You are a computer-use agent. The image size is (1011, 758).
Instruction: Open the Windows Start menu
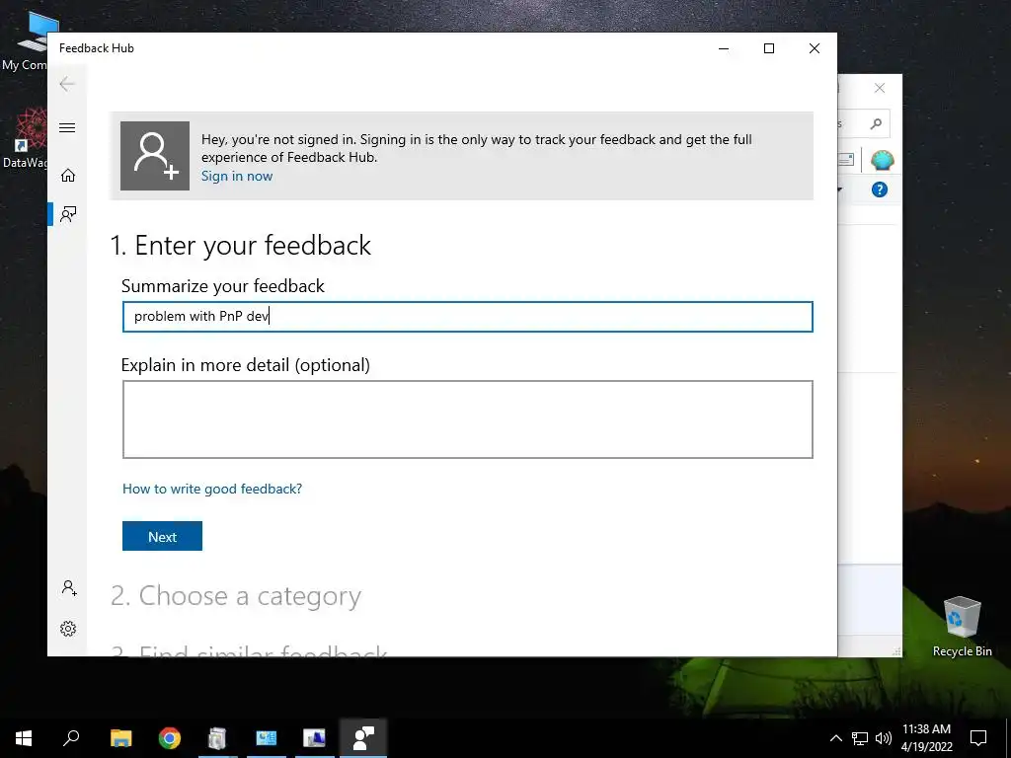click(24, 738)
